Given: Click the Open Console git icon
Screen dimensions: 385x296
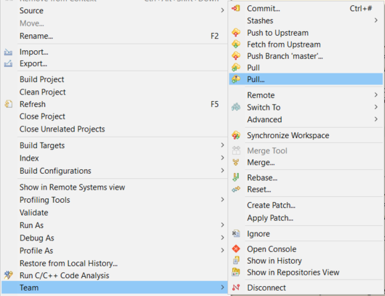Looking at the screenshot, I should point(236,248).
